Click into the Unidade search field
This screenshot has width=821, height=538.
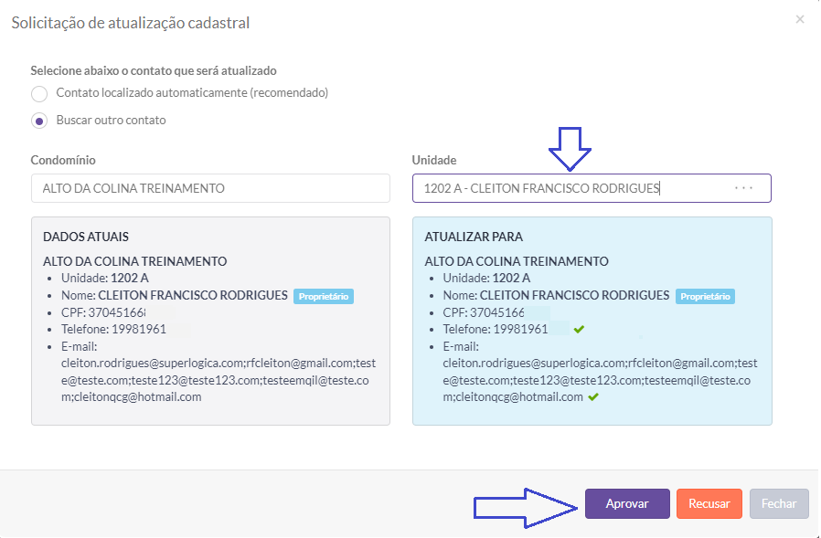(x=567, y=188)
